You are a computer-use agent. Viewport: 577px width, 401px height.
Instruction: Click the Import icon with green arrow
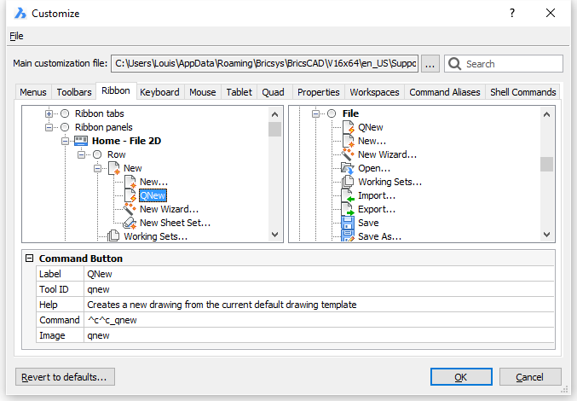(x=348, y=195)
